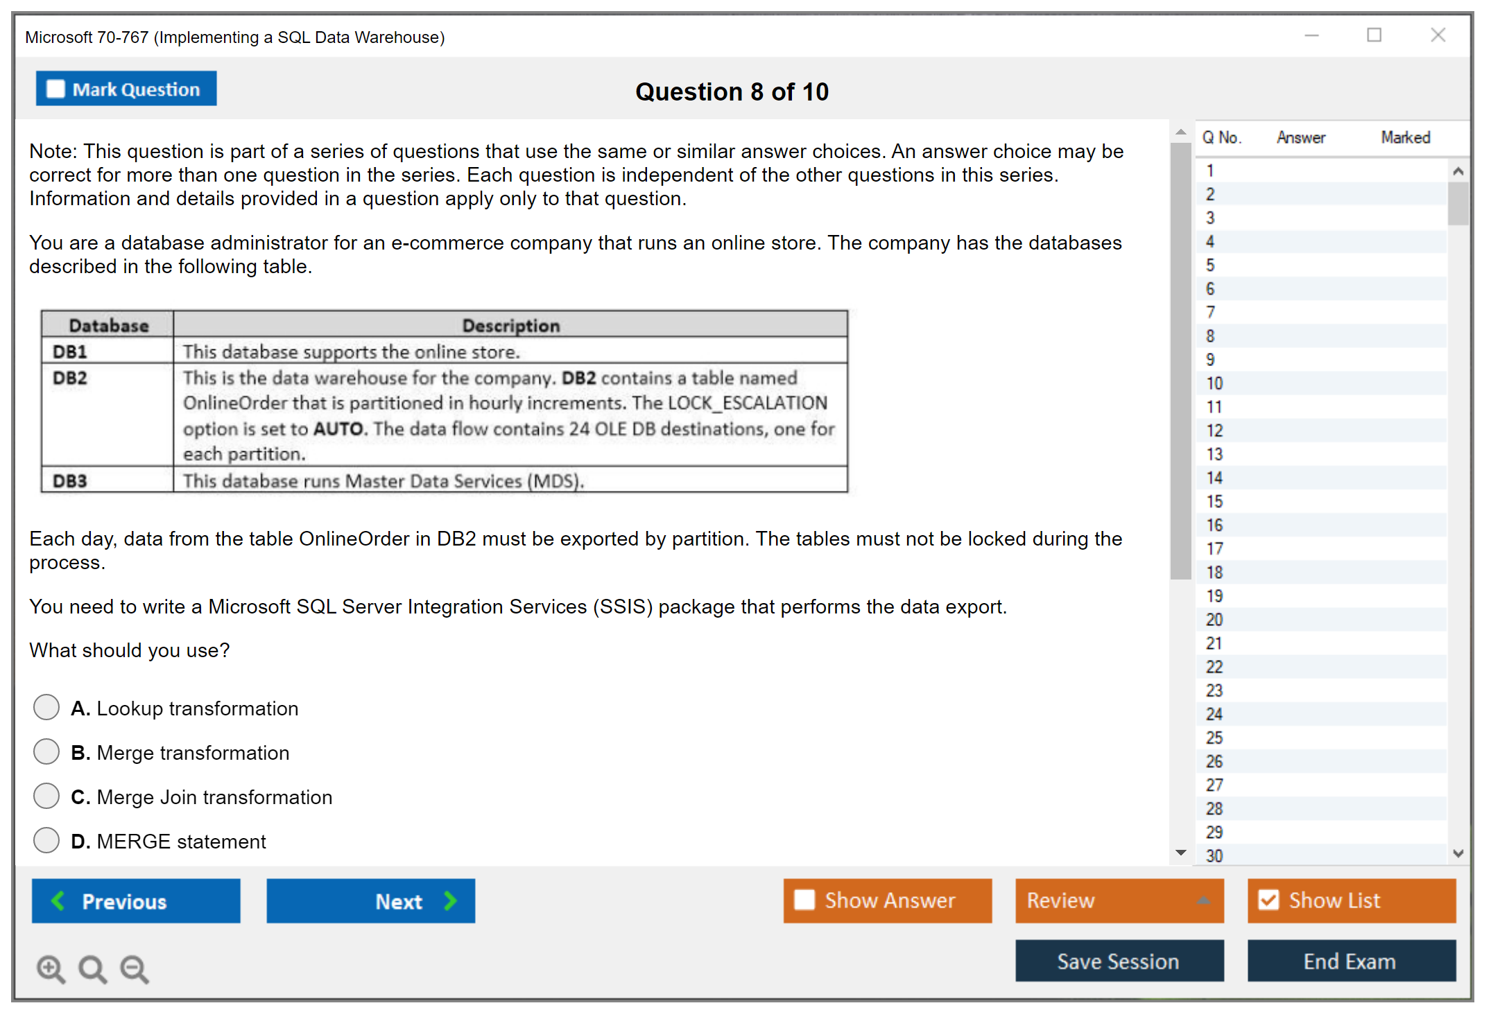Click the Answer column header

1301,137
